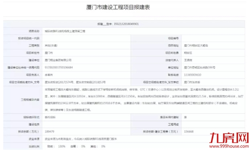Click the 项目立项或批准文件_文号 label

24,82
